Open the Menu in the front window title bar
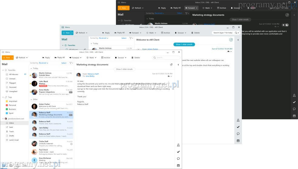Image resolution: width=298 pixels, height=169 pixels. (x=6, y=52)
